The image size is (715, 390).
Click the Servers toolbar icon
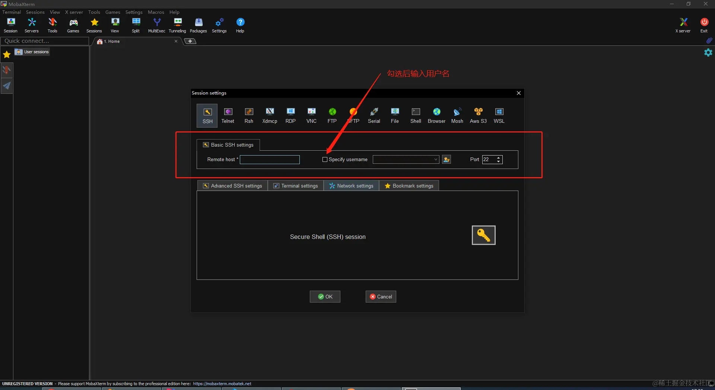pyautogui.click(x=32, y=25)
